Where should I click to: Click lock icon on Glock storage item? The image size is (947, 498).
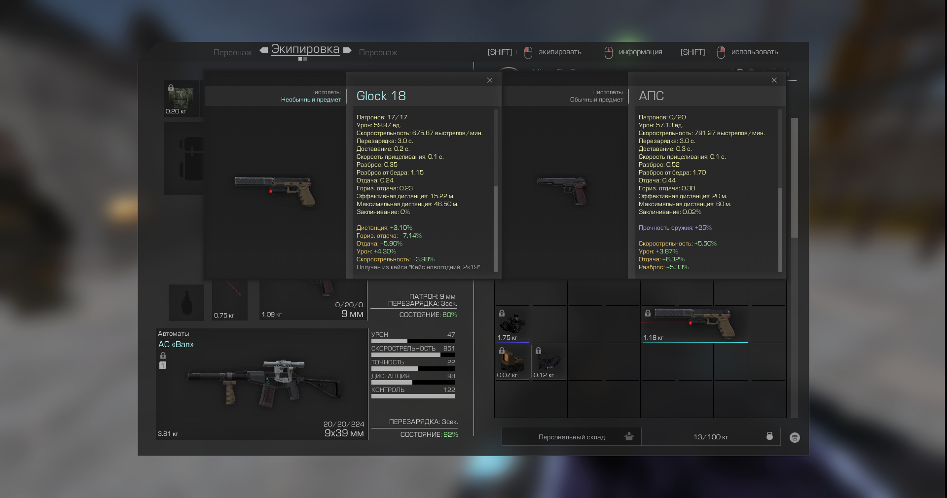(x=648, y=313)
